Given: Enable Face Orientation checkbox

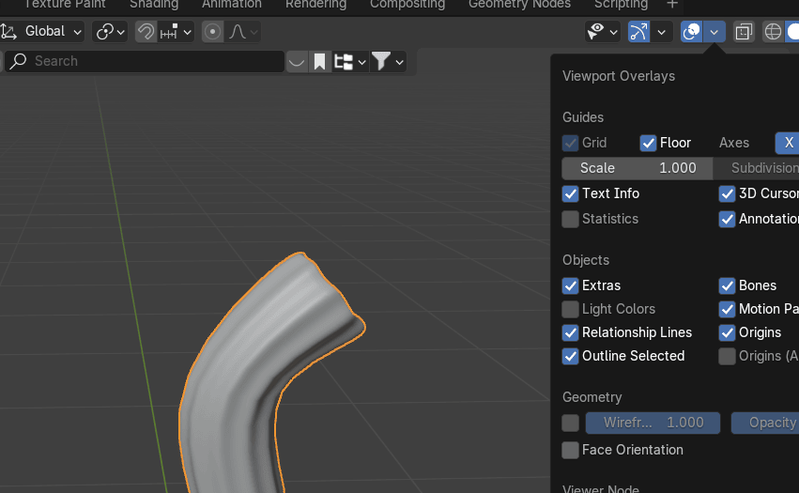Looking at the screenshot, I should (570, 450).
